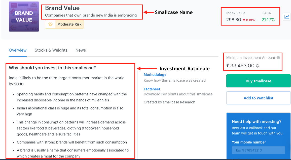The height and width of the screenshot is (160, 291).
Task: Open the performance chart icon
Action: coord(287,17)
